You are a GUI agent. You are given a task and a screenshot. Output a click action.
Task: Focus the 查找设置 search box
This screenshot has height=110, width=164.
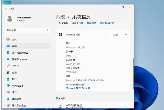click(28, 30)
